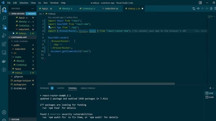
Task: Click the 1 UNSAVED badge
Action: coord(31,14)
